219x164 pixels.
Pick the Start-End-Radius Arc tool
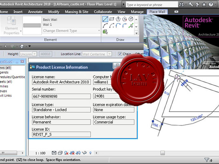105,26
